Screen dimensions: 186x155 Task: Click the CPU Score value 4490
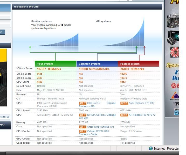point(40,82)
